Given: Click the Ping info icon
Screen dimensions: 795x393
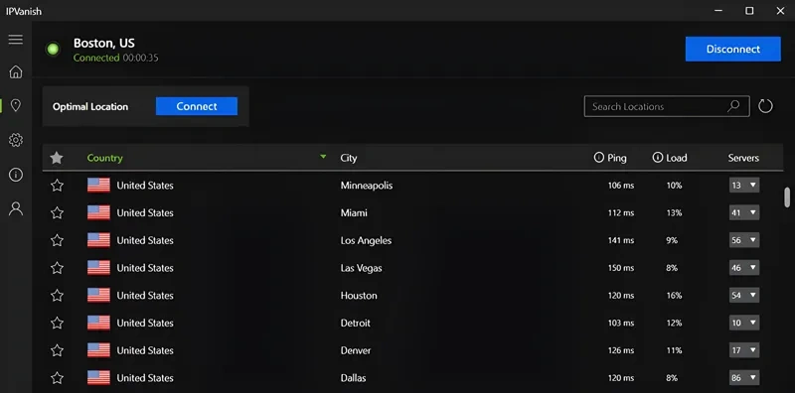Looking at the screenshot, I should coord(599,158).
